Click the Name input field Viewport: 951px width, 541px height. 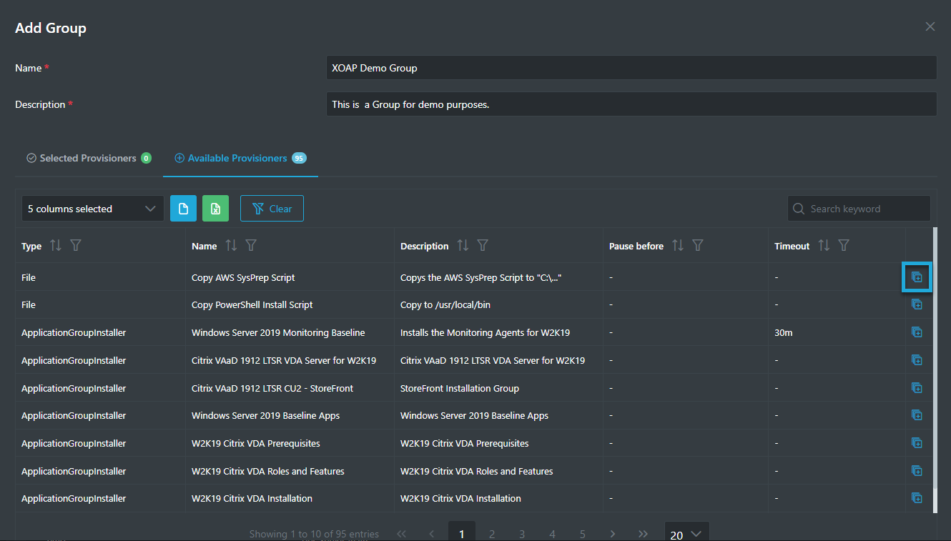pyautogui.click(x=631, y=68)
